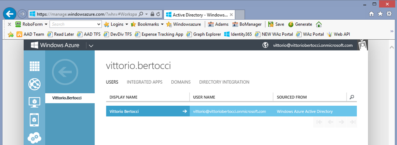Expand the Windows Azure header dropdown chevron
The image size is (397, 145).
pos(91,46)
